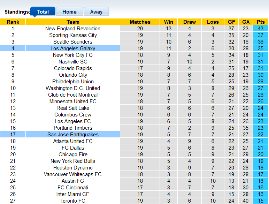Open the San Jose Earthquakes team entry
269x204 pixels.
73,135
